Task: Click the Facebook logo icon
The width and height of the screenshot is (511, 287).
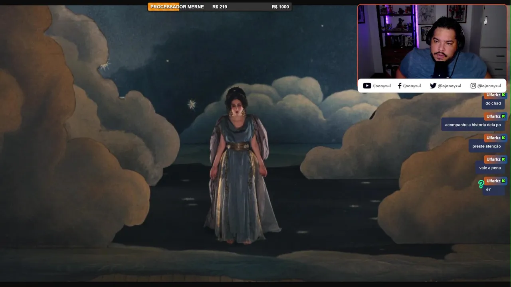Action: (400, 86)
